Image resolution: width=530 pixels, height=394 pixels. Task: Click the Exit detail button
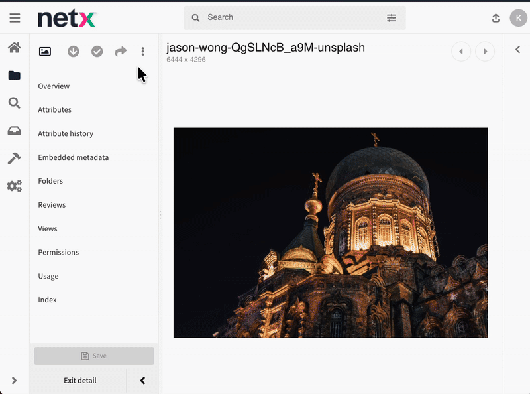pyautogui.click(x=79, y=381)
